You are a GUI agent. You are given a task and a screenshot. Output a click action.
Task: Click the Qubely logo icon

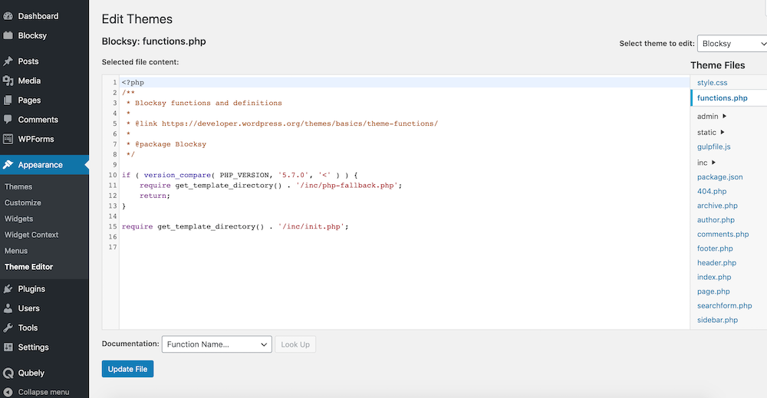click(x=8, y=373)
